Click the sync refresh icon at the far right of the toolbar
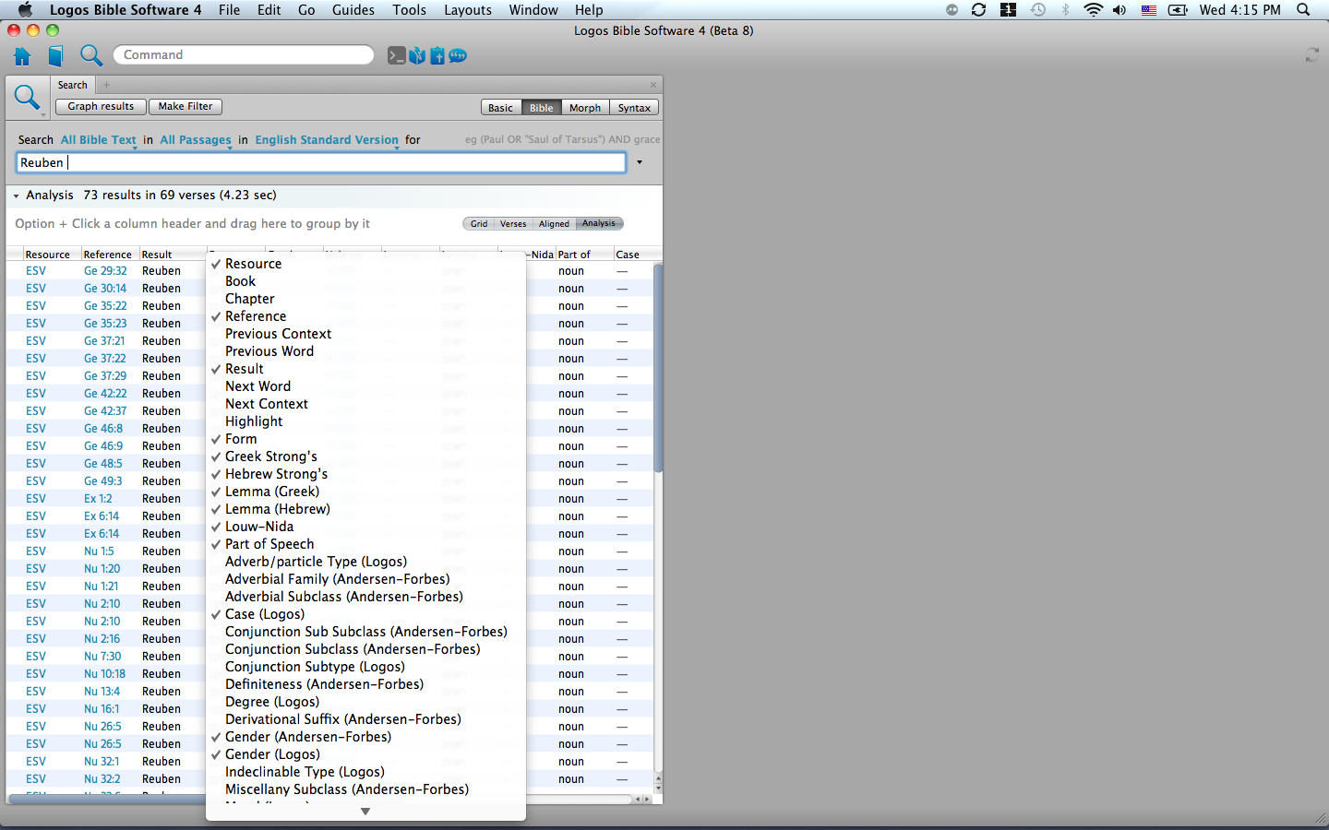This screenshot has height=830, width=1329. coord(1311,55)
